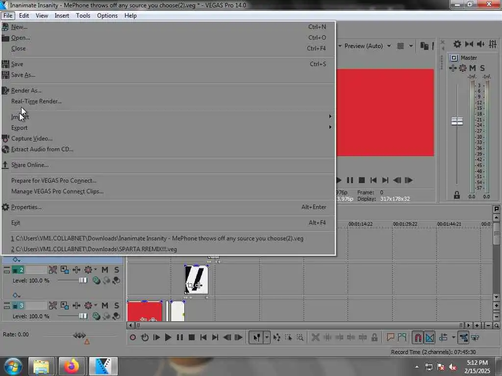
Task: Click the red clip on track 3
Action: pos(145,311)
